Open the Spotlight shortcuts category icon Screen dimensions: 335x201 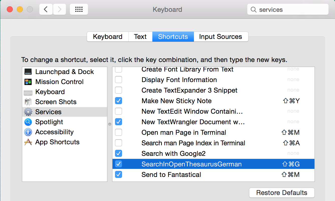(x=28, y=122)
